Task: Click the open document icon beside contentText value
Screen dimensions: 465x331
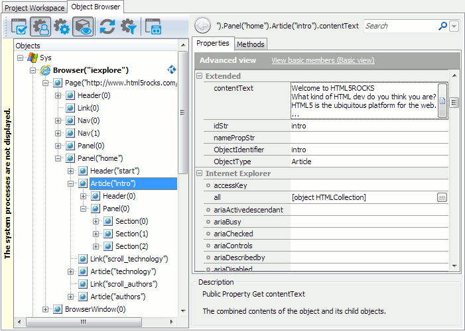Action: pyautogui.click(x=442, y=101)
